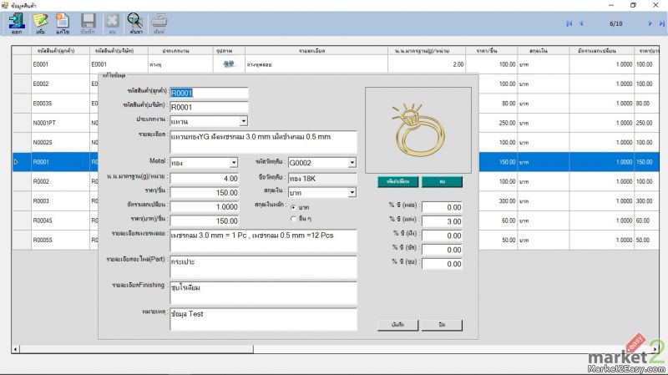The width and height of the screenshot is (668, 375).
Task: Expand the material code dropdown G0002
Action: point(352,163)
